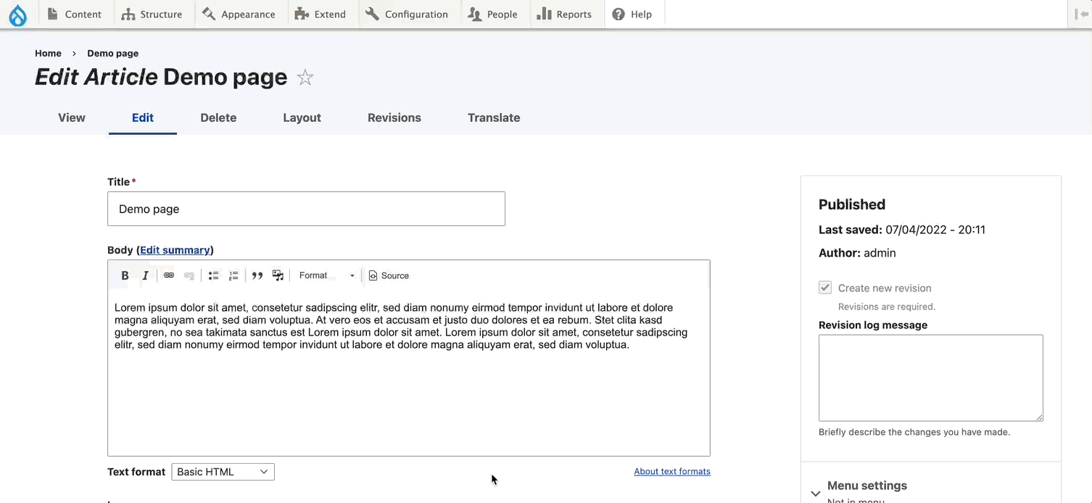Apply block quote formatting

tap(257, 275)
